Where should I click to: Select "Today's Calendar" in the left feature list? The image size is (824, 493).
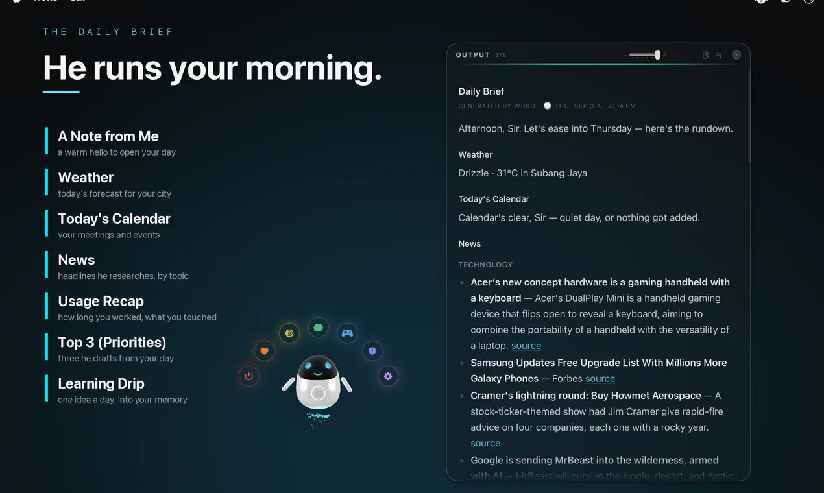[114, 219]
